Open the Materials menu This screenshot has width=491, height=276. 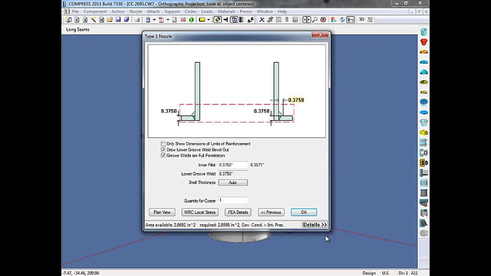click(x=226, y=11)
